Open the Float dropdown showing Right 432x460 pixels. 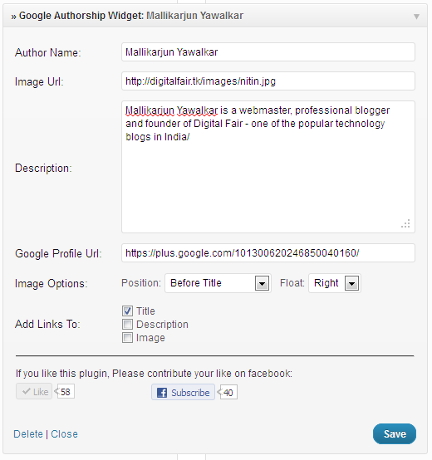[x=335, y=283]
